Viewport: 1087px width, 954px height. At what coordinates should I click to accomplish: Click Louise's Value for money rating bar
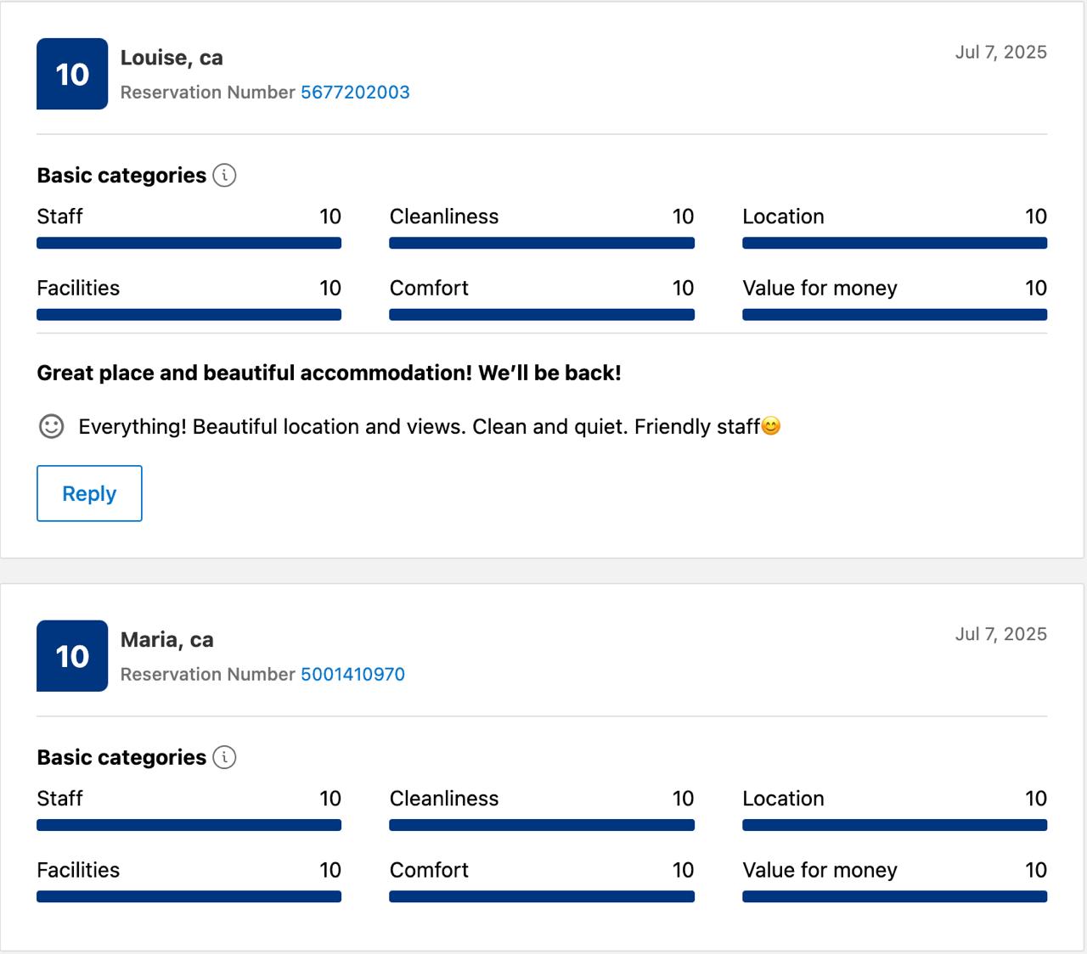[x=894, y=315]
